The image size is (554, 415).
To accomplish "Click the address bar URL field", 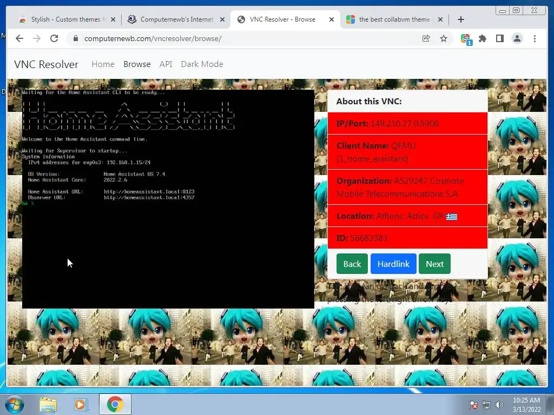I will coord(247,38).
